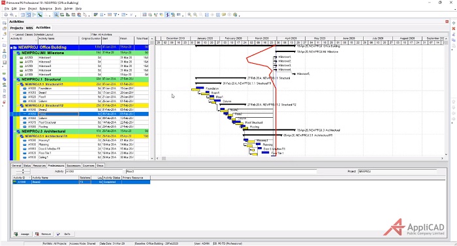Switch to the WBS tab
The image size is (457, 246).
pyautogui.click(x=29, y=28)
